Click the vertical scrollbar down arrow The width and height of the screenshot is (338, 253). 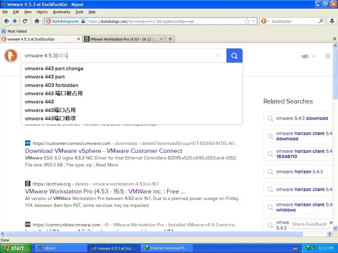tap(335, 228)
